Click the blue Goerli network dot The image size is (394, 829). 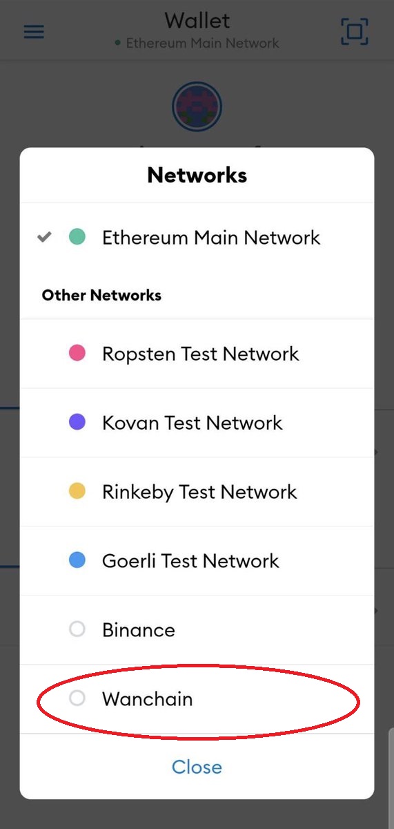click(77, 560)
